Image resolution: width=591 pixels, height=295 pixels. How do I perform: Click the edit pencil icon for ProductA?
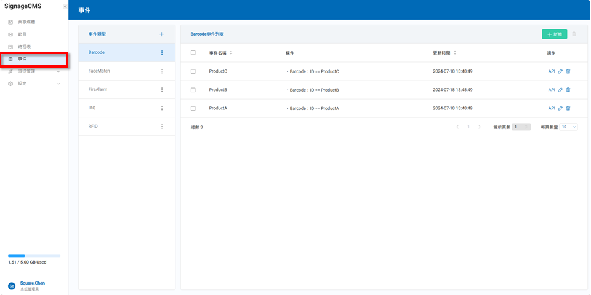coord(560,108)
